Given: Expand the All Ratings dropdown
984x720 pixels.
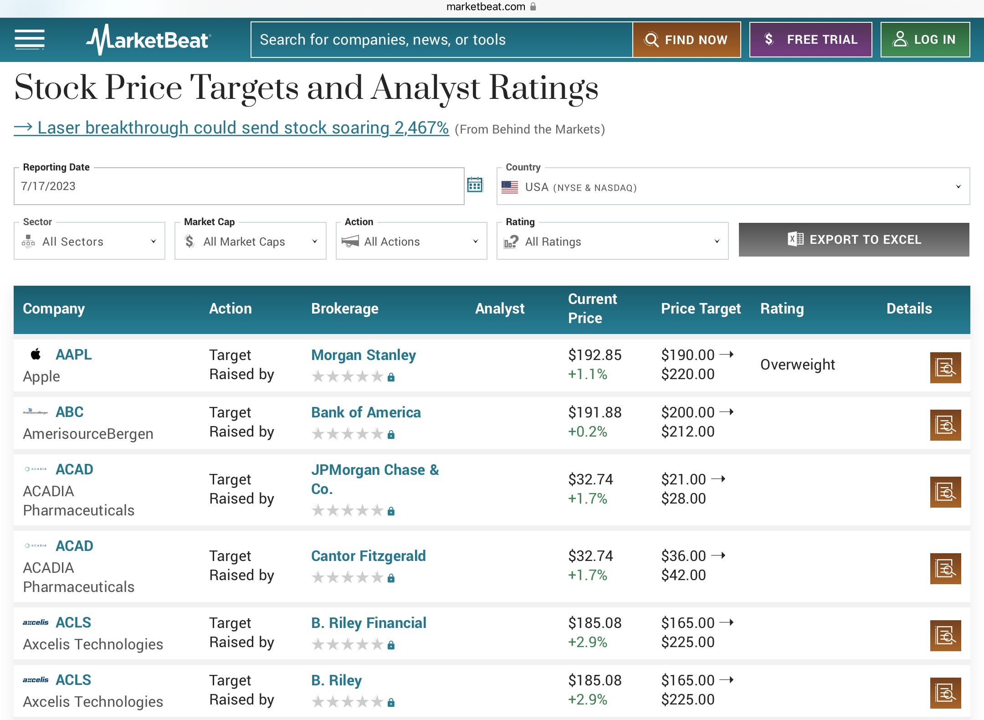Looking at the screenshot, I should pyautogui.click(x=612, y=241).
